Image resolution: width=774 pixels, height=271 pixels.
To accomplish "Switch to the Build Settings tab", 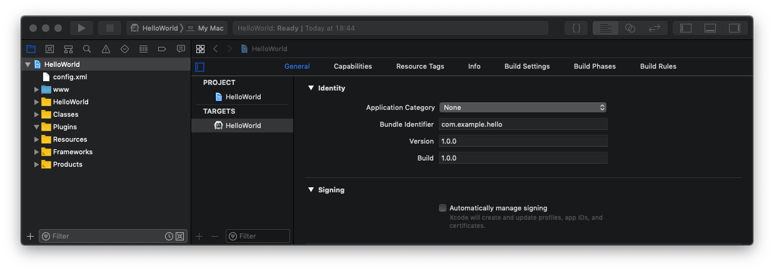I will click(527, 66).
